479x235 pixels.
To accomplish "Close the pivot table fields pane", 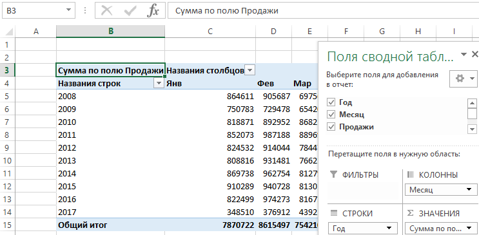I will tap(474, 55).
